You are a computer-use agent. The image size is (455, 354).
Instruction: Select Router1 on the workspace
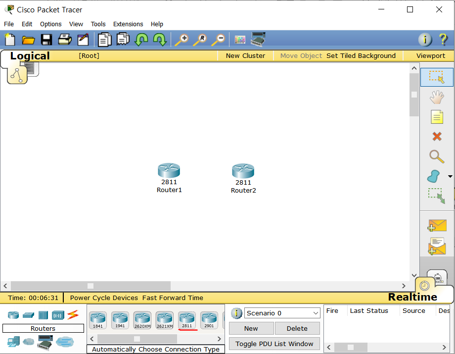tap(169, 170)
